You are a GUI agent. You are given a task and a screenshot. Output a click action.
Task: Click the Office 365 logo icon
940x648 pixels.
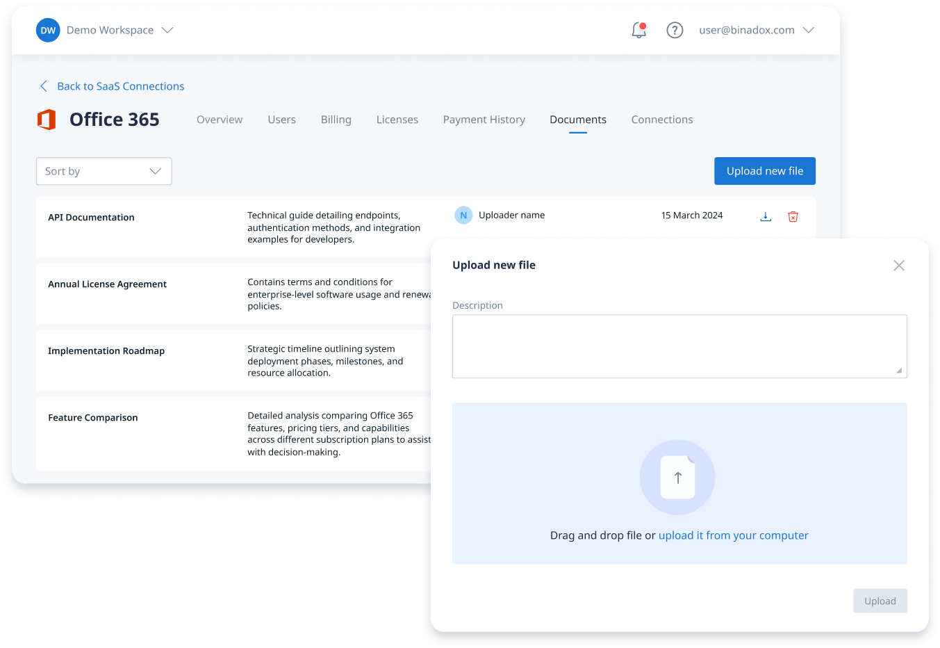(47, 120)
